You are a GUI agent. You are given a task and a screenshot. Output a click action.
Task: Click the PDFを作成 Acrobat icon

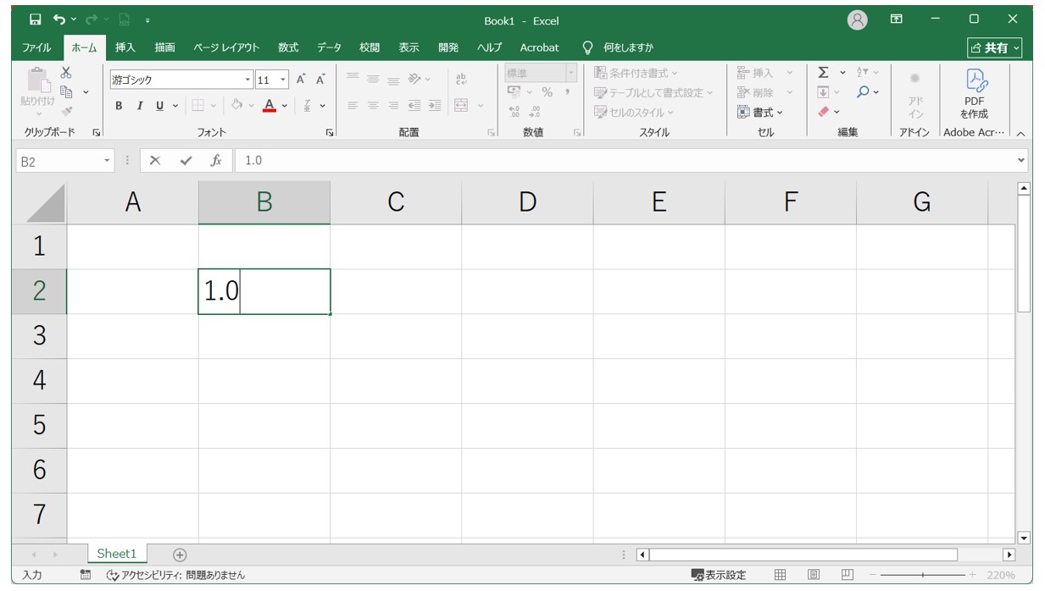click(974, 93)
